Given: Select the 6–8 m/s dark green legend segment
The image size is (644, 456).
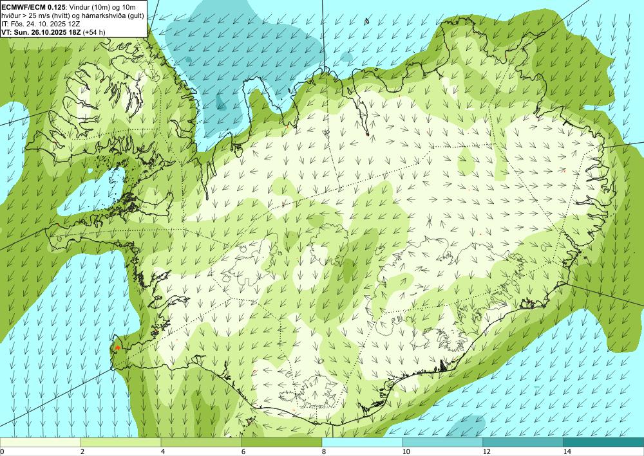Looking at the screenshot, I should coord(282,442).
